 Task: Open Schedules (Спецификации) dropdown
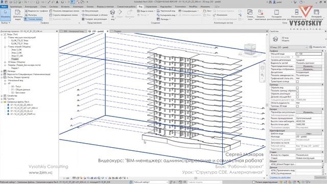tap(189, 11)
